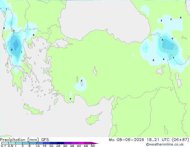Pick the 35–40 mm violet legend box
190x147 pixels.
pyautogui.click(x=74, y=143)
